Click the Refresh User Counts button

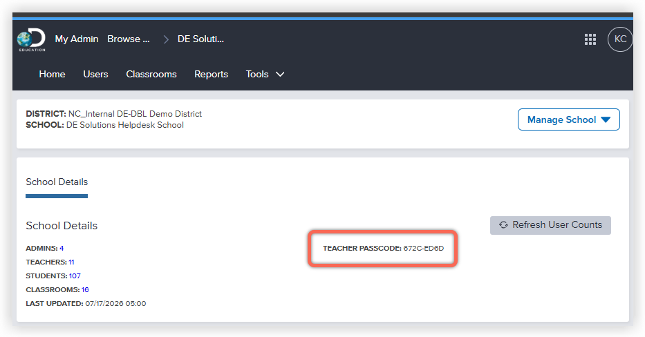550,225
